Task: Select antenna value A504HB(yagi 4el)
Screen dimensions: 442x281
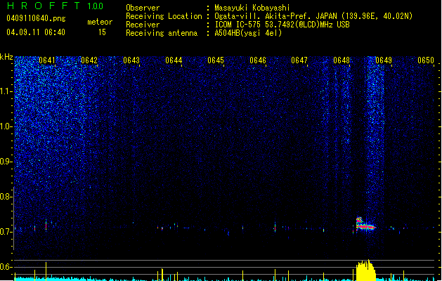Action: 248,33
